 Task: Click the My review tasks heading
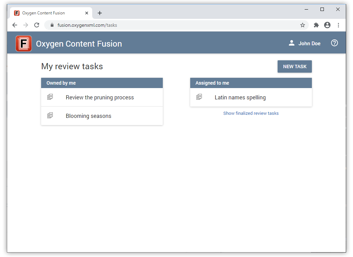point(72,66)
